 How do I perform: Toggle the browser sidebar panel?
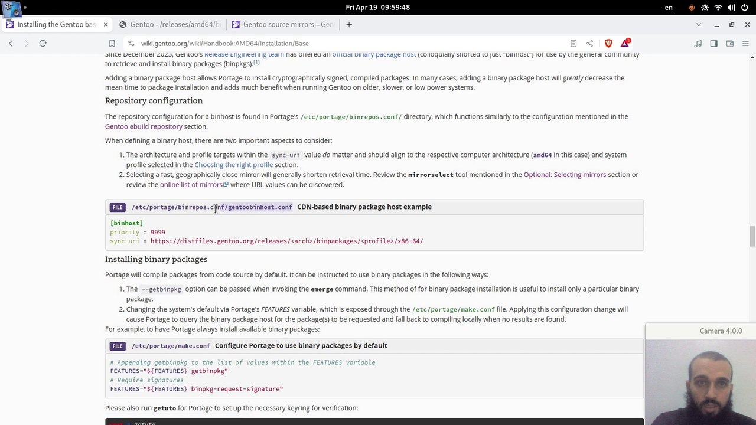coord(714,43)
